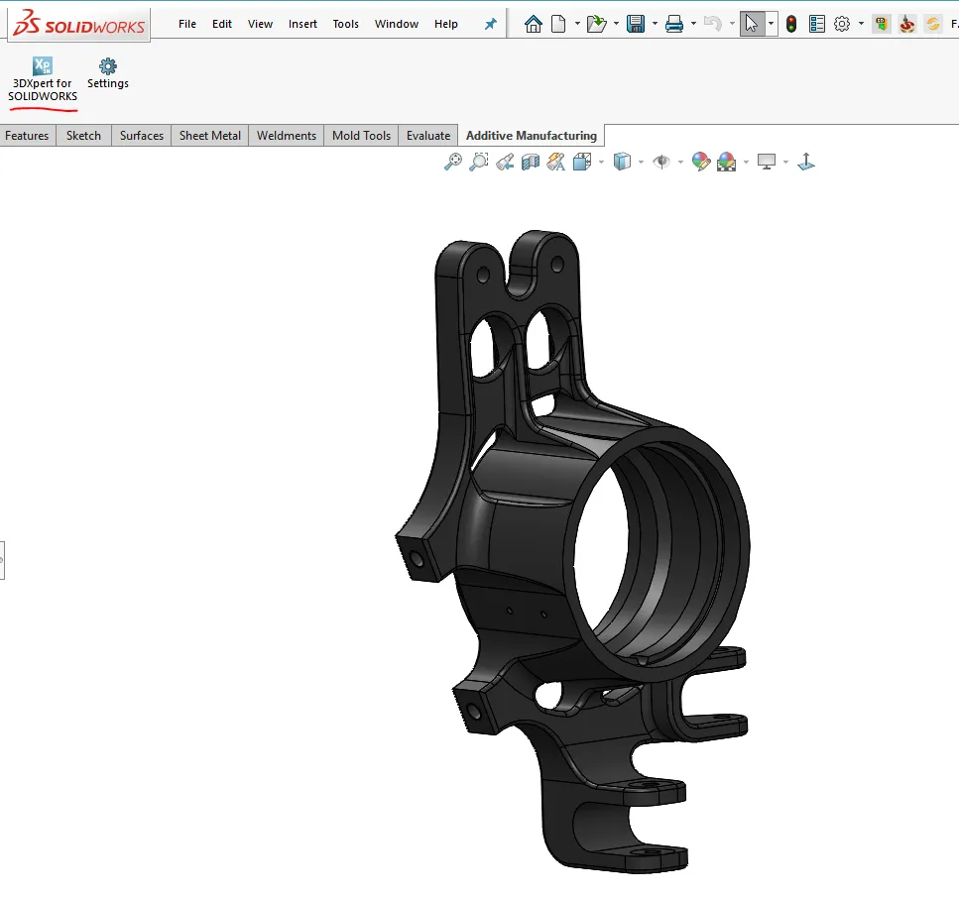
Task: Open the Tools menu
Action: (x=345, y=23)
